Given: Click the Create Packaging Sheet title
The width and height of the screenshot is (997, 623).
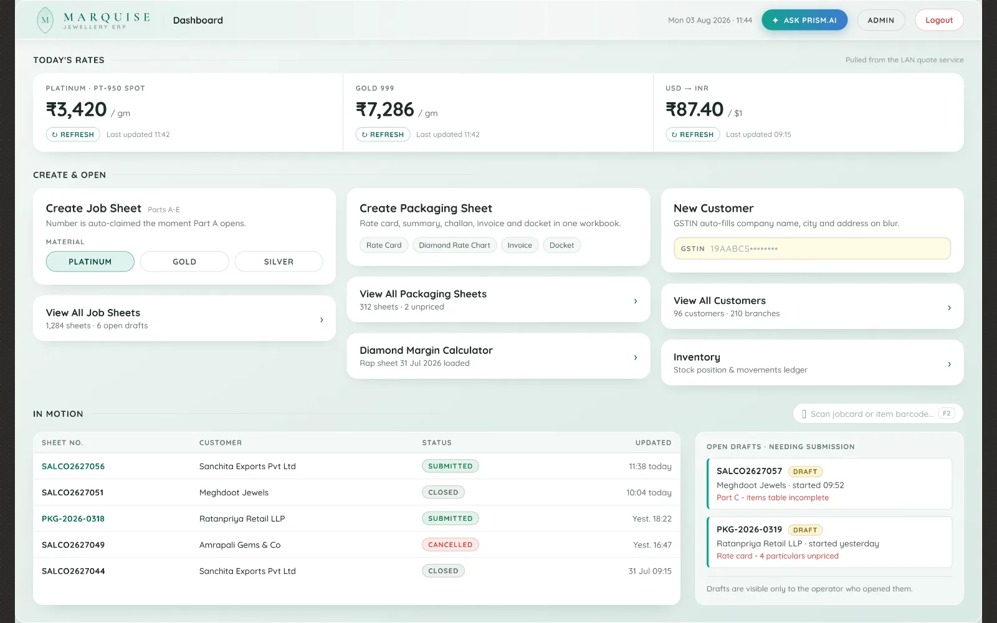Looking at the screenshot, I should [x=426, y=209].
